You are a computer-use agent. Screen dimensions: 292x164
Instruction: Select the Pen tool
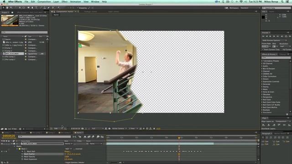32,8
